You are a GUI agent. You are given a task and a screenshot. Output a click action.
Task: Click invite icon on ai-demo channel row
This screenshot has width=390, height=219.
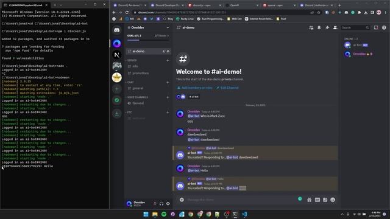click(164, 51)
